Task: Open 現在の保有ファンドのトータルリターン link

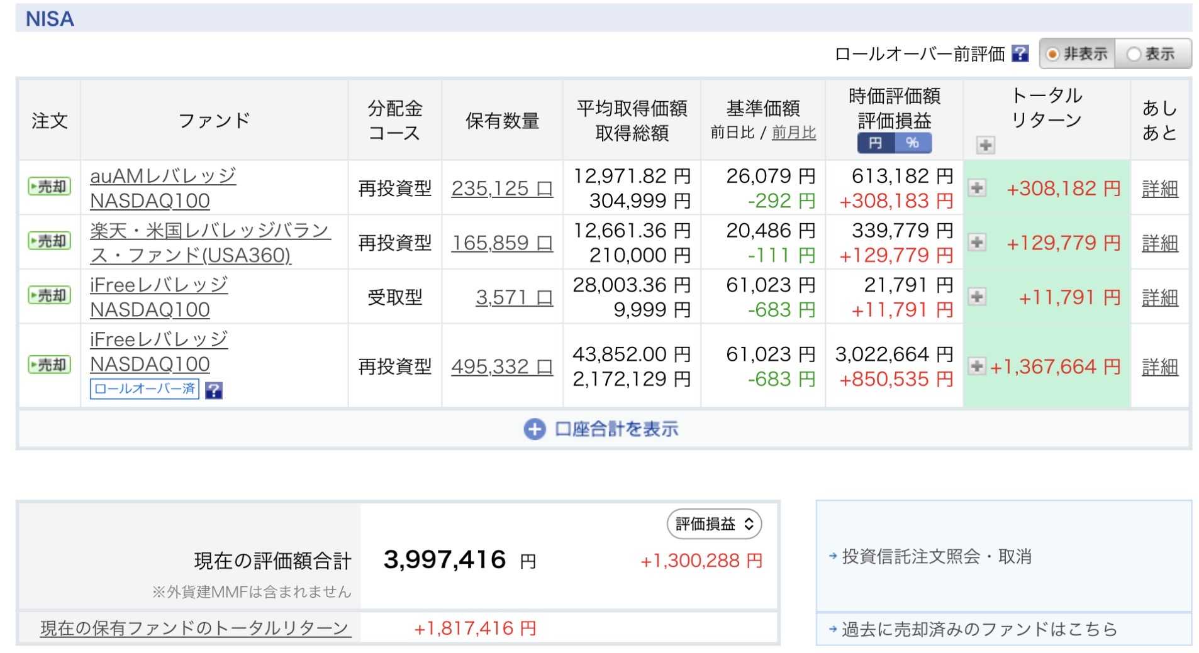Action: point(194,628)
